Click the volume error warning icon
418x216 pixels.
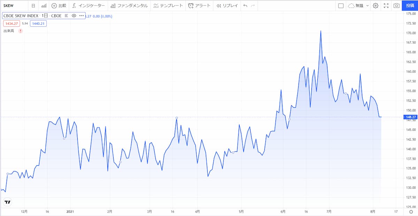pos(20,31)
